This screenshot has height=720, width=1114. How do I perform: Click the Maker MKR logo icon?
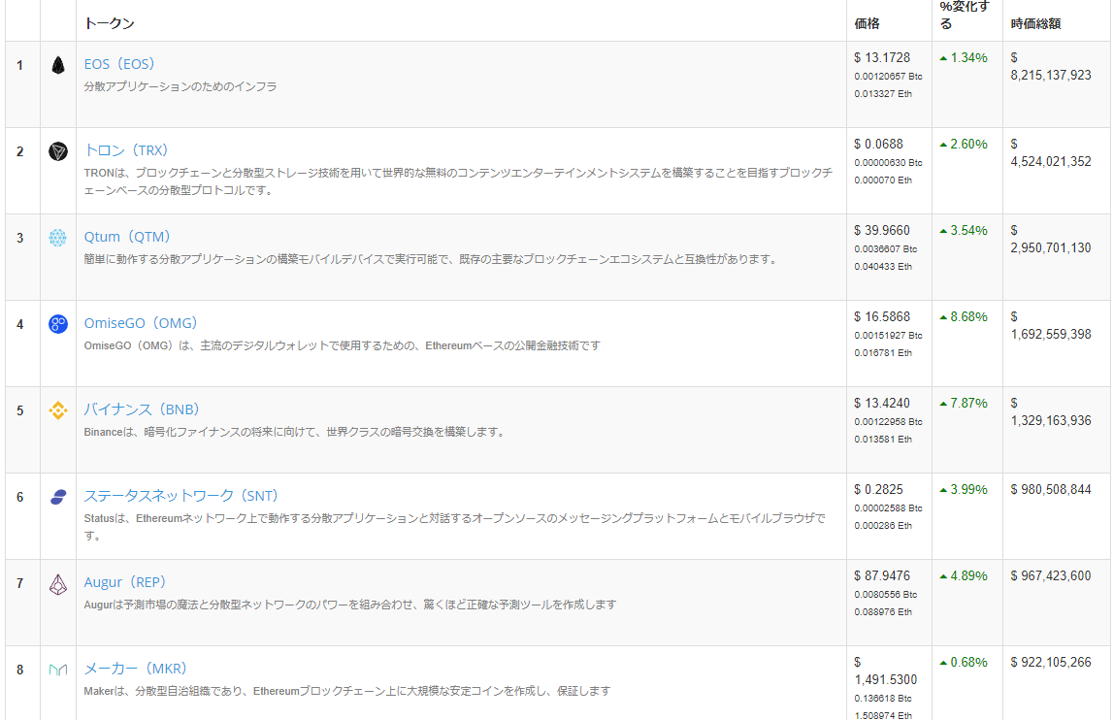(x=58, y=670)
